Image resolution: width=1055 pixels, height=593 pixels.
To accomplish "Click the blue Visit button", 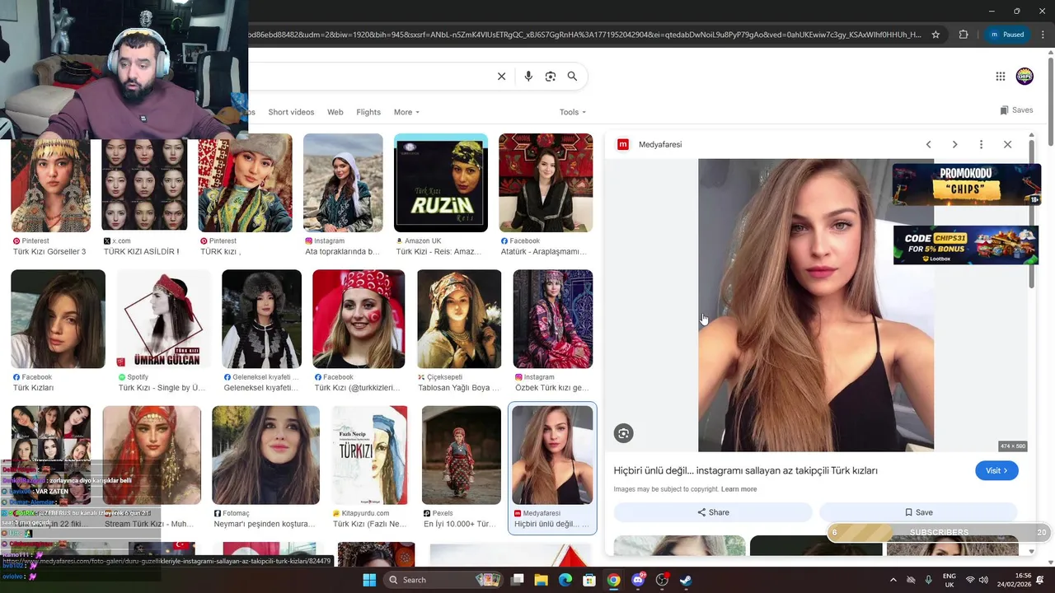I will tap(996, 470).
